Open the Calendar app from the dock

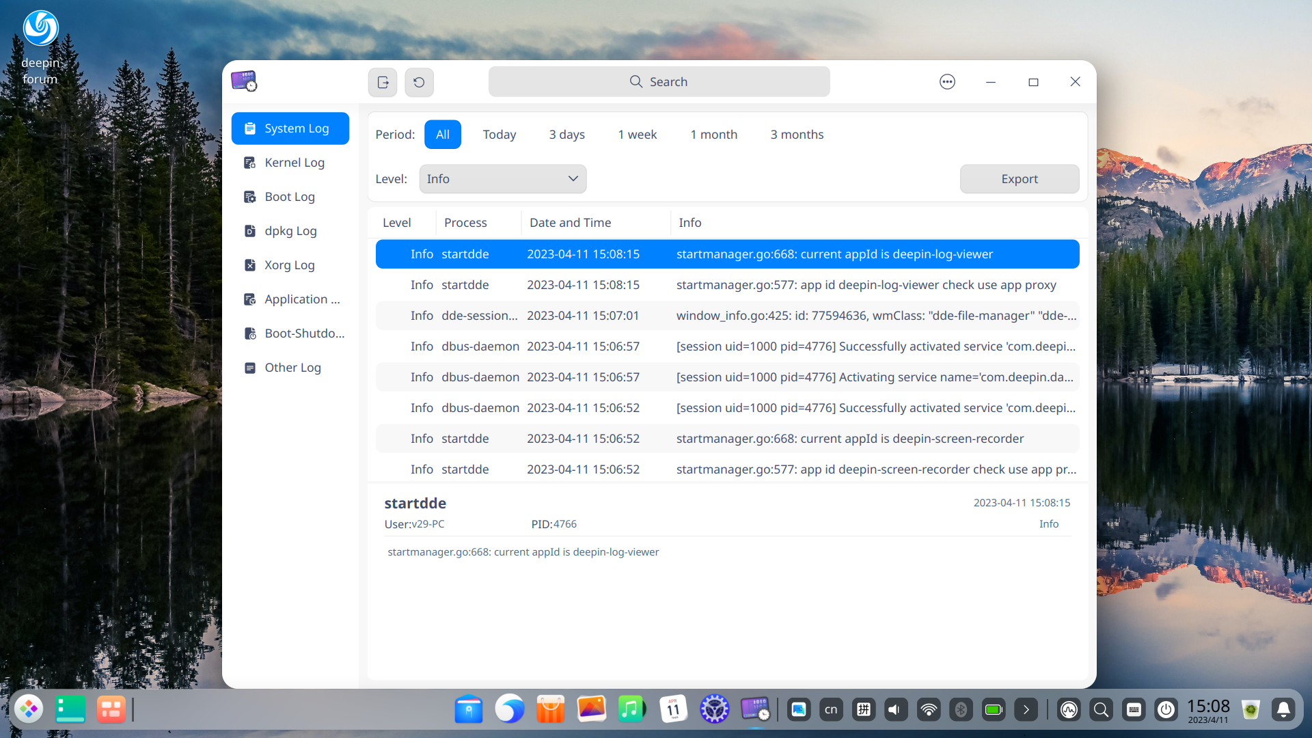(x=674, y=709)
